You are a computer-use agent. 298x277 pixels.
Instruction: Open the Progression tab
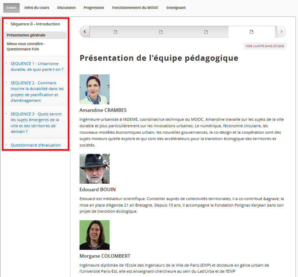pos(94,8)
